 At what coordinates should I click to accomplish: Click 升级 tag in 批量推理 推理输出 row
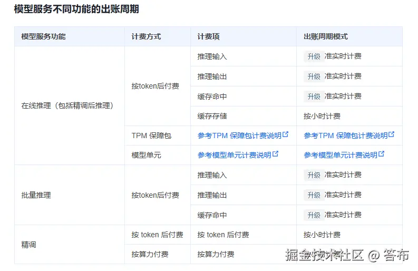(x=314, y=195)
